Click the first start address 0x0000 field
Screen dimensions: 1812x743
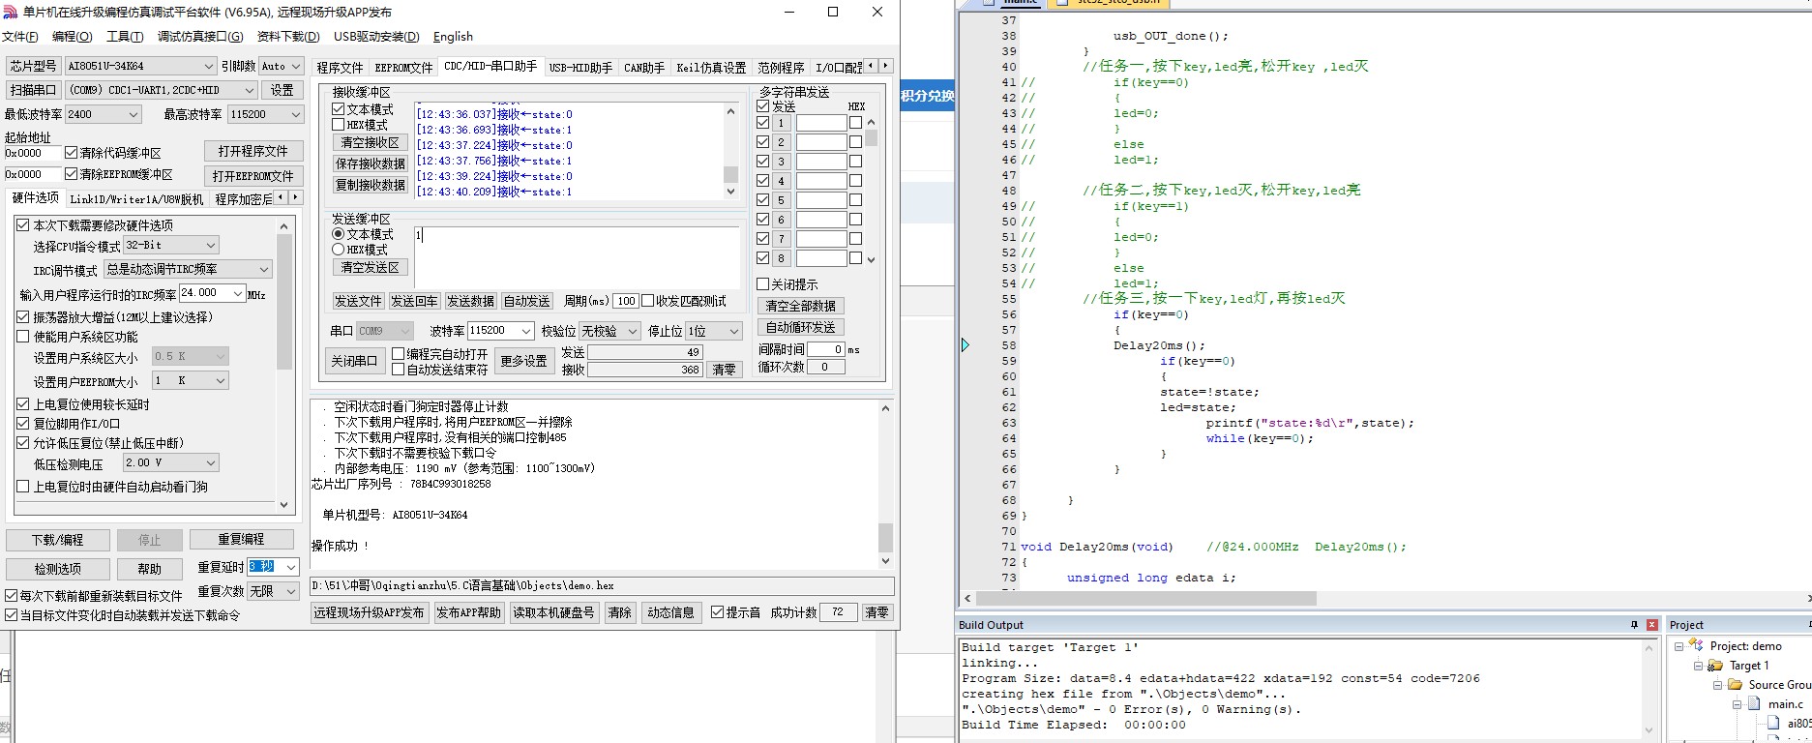pyautogui.click(x=31, y=153)
